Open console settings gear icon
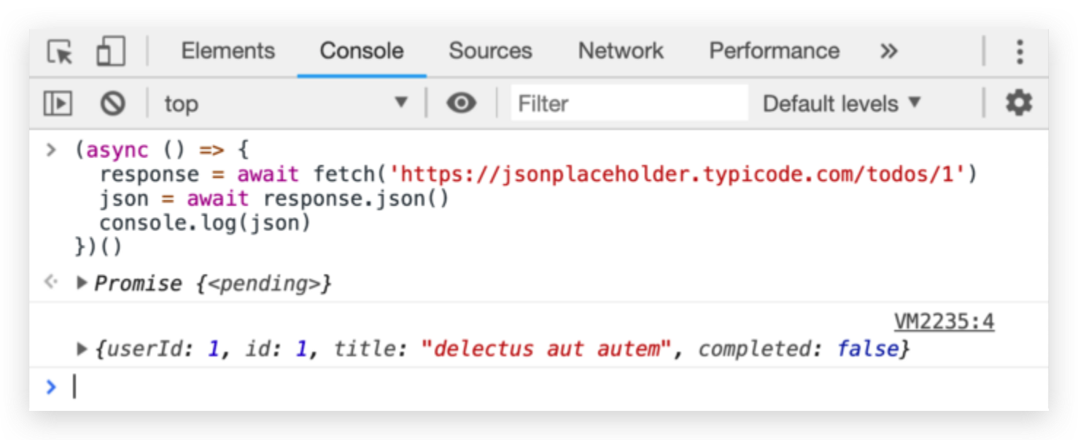The height and width of the screenshot is (440, 1078). [x=1019, y=103]
